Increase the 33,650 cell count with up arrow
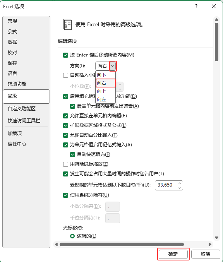223x262 pixels. click(x=180, y=183)
